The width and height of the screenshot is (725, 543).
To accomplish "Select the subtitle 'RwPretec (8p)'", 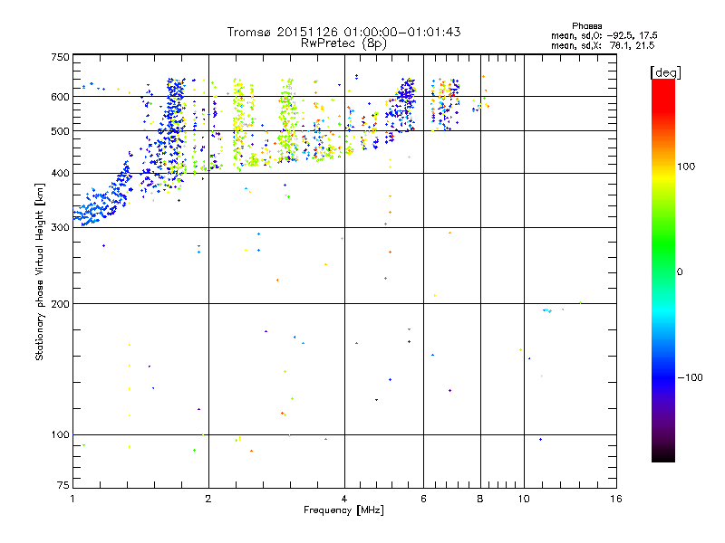I will (343, 43).
